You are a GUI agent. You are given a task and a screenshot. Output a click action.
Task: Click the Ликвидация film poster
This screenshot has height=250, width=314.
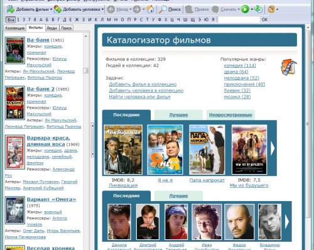click(x=123, y=149)
